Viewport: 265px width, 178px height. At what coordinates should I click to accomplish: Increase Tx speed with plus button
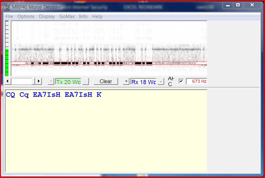tap(51, 81)
